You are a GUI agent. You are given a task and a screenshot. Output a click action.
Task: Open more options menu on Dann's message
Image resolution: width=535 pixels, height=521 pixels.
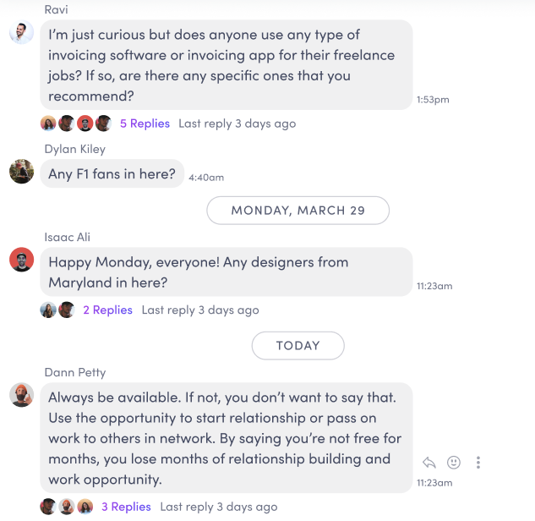478,462
